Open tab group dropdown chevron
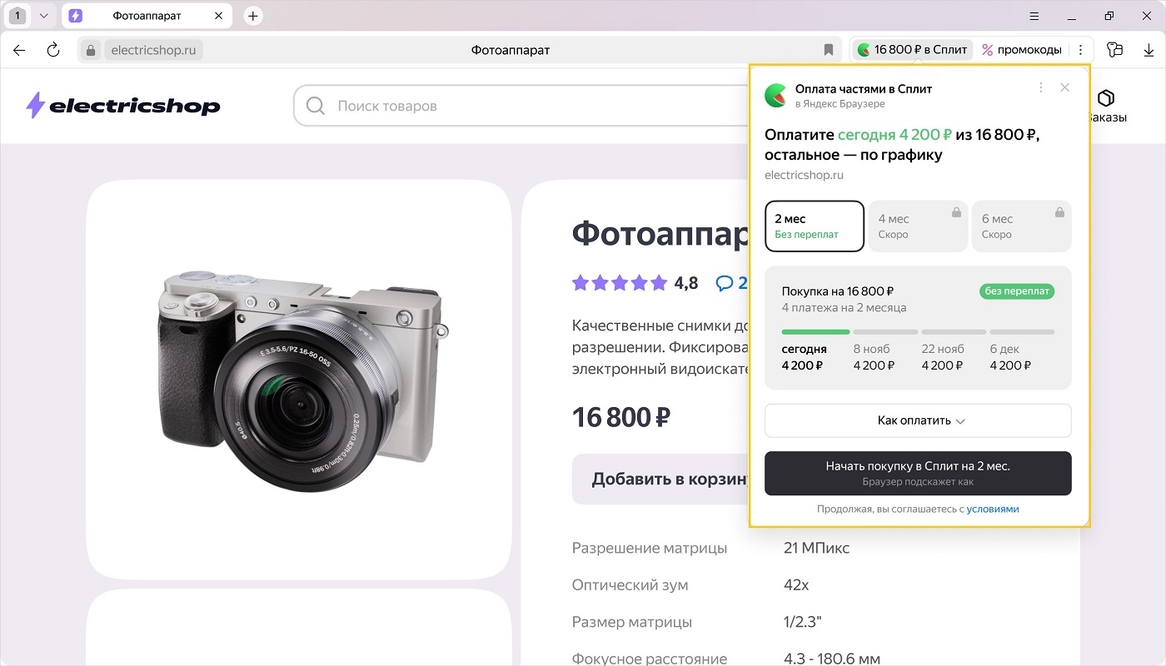Image resolution: width=1166 pixels, height=666 pixels. pos(44,16)
